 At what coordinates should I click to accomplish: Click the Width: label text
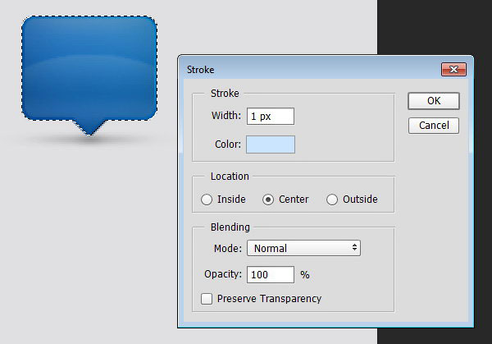click(x=226, y=116)
